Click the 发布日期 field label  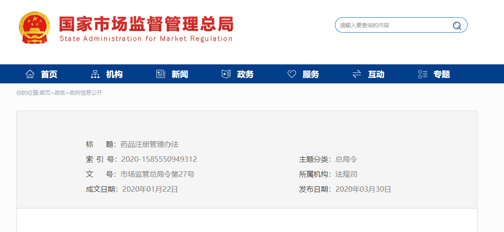tap(315, 189)
